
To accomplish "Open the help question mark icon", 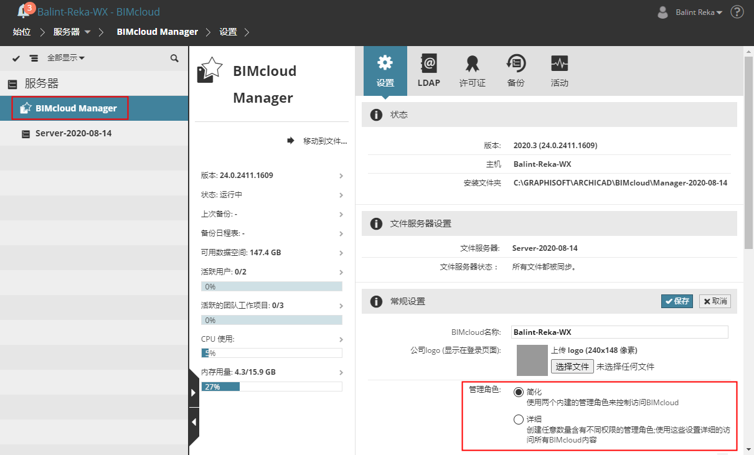I will pos(737,12).
